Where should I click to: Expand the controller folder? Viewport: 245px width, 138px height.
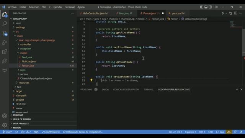click(43, 44)
